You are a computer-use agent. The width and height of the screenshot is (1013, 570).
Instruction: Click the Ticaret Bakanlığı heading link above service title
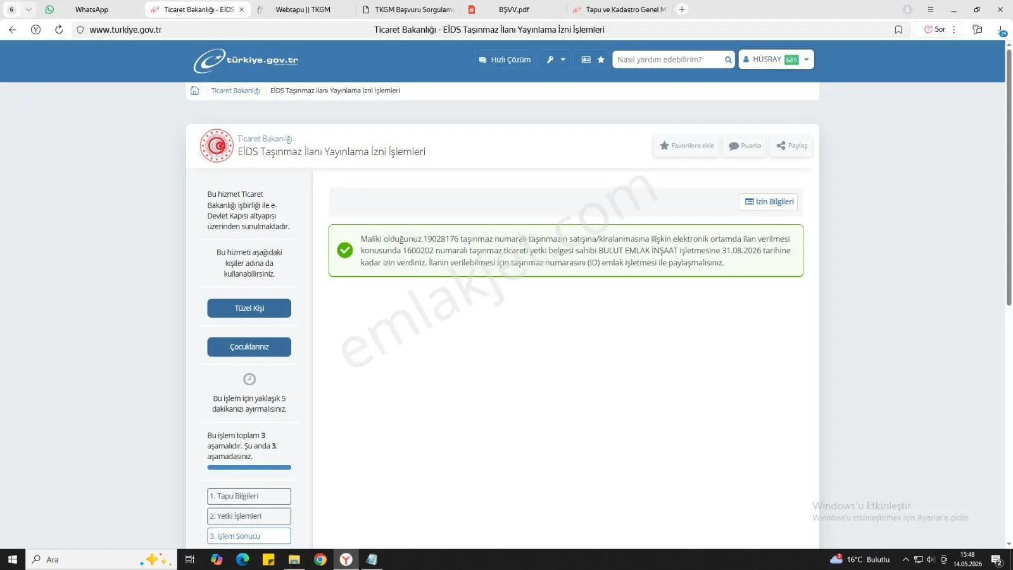point(265,139)
